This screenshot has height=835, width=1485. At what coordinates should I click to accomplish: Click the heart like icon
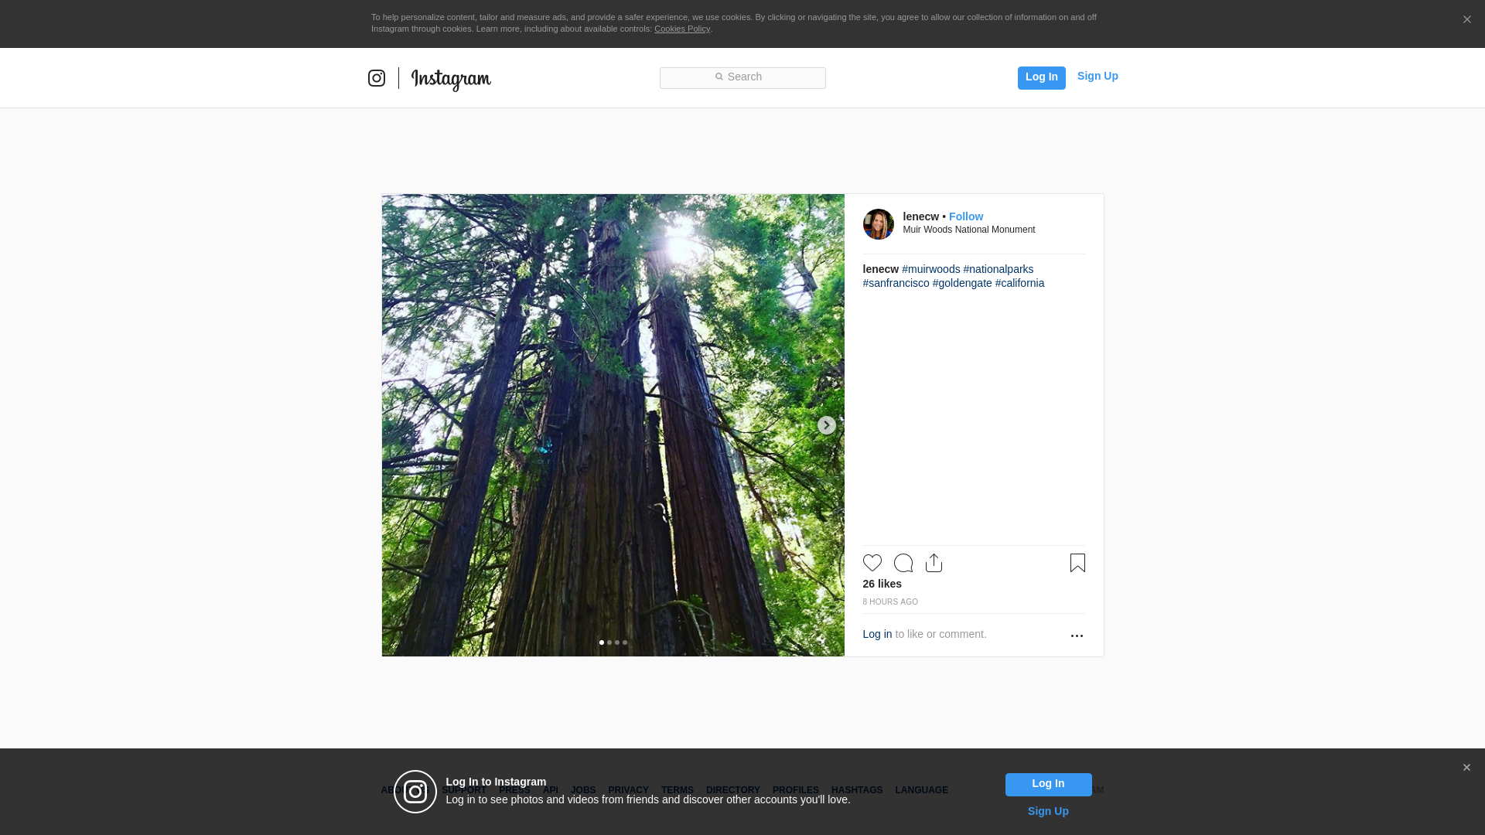coord(872,563)
